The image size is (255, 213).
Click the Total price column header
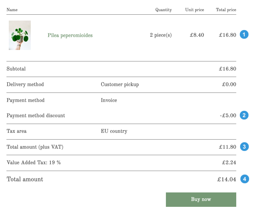pos(226,10)
